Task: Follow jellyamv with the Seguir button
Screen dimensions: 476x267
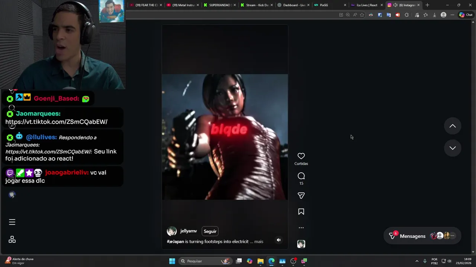Action: (210, 231)
